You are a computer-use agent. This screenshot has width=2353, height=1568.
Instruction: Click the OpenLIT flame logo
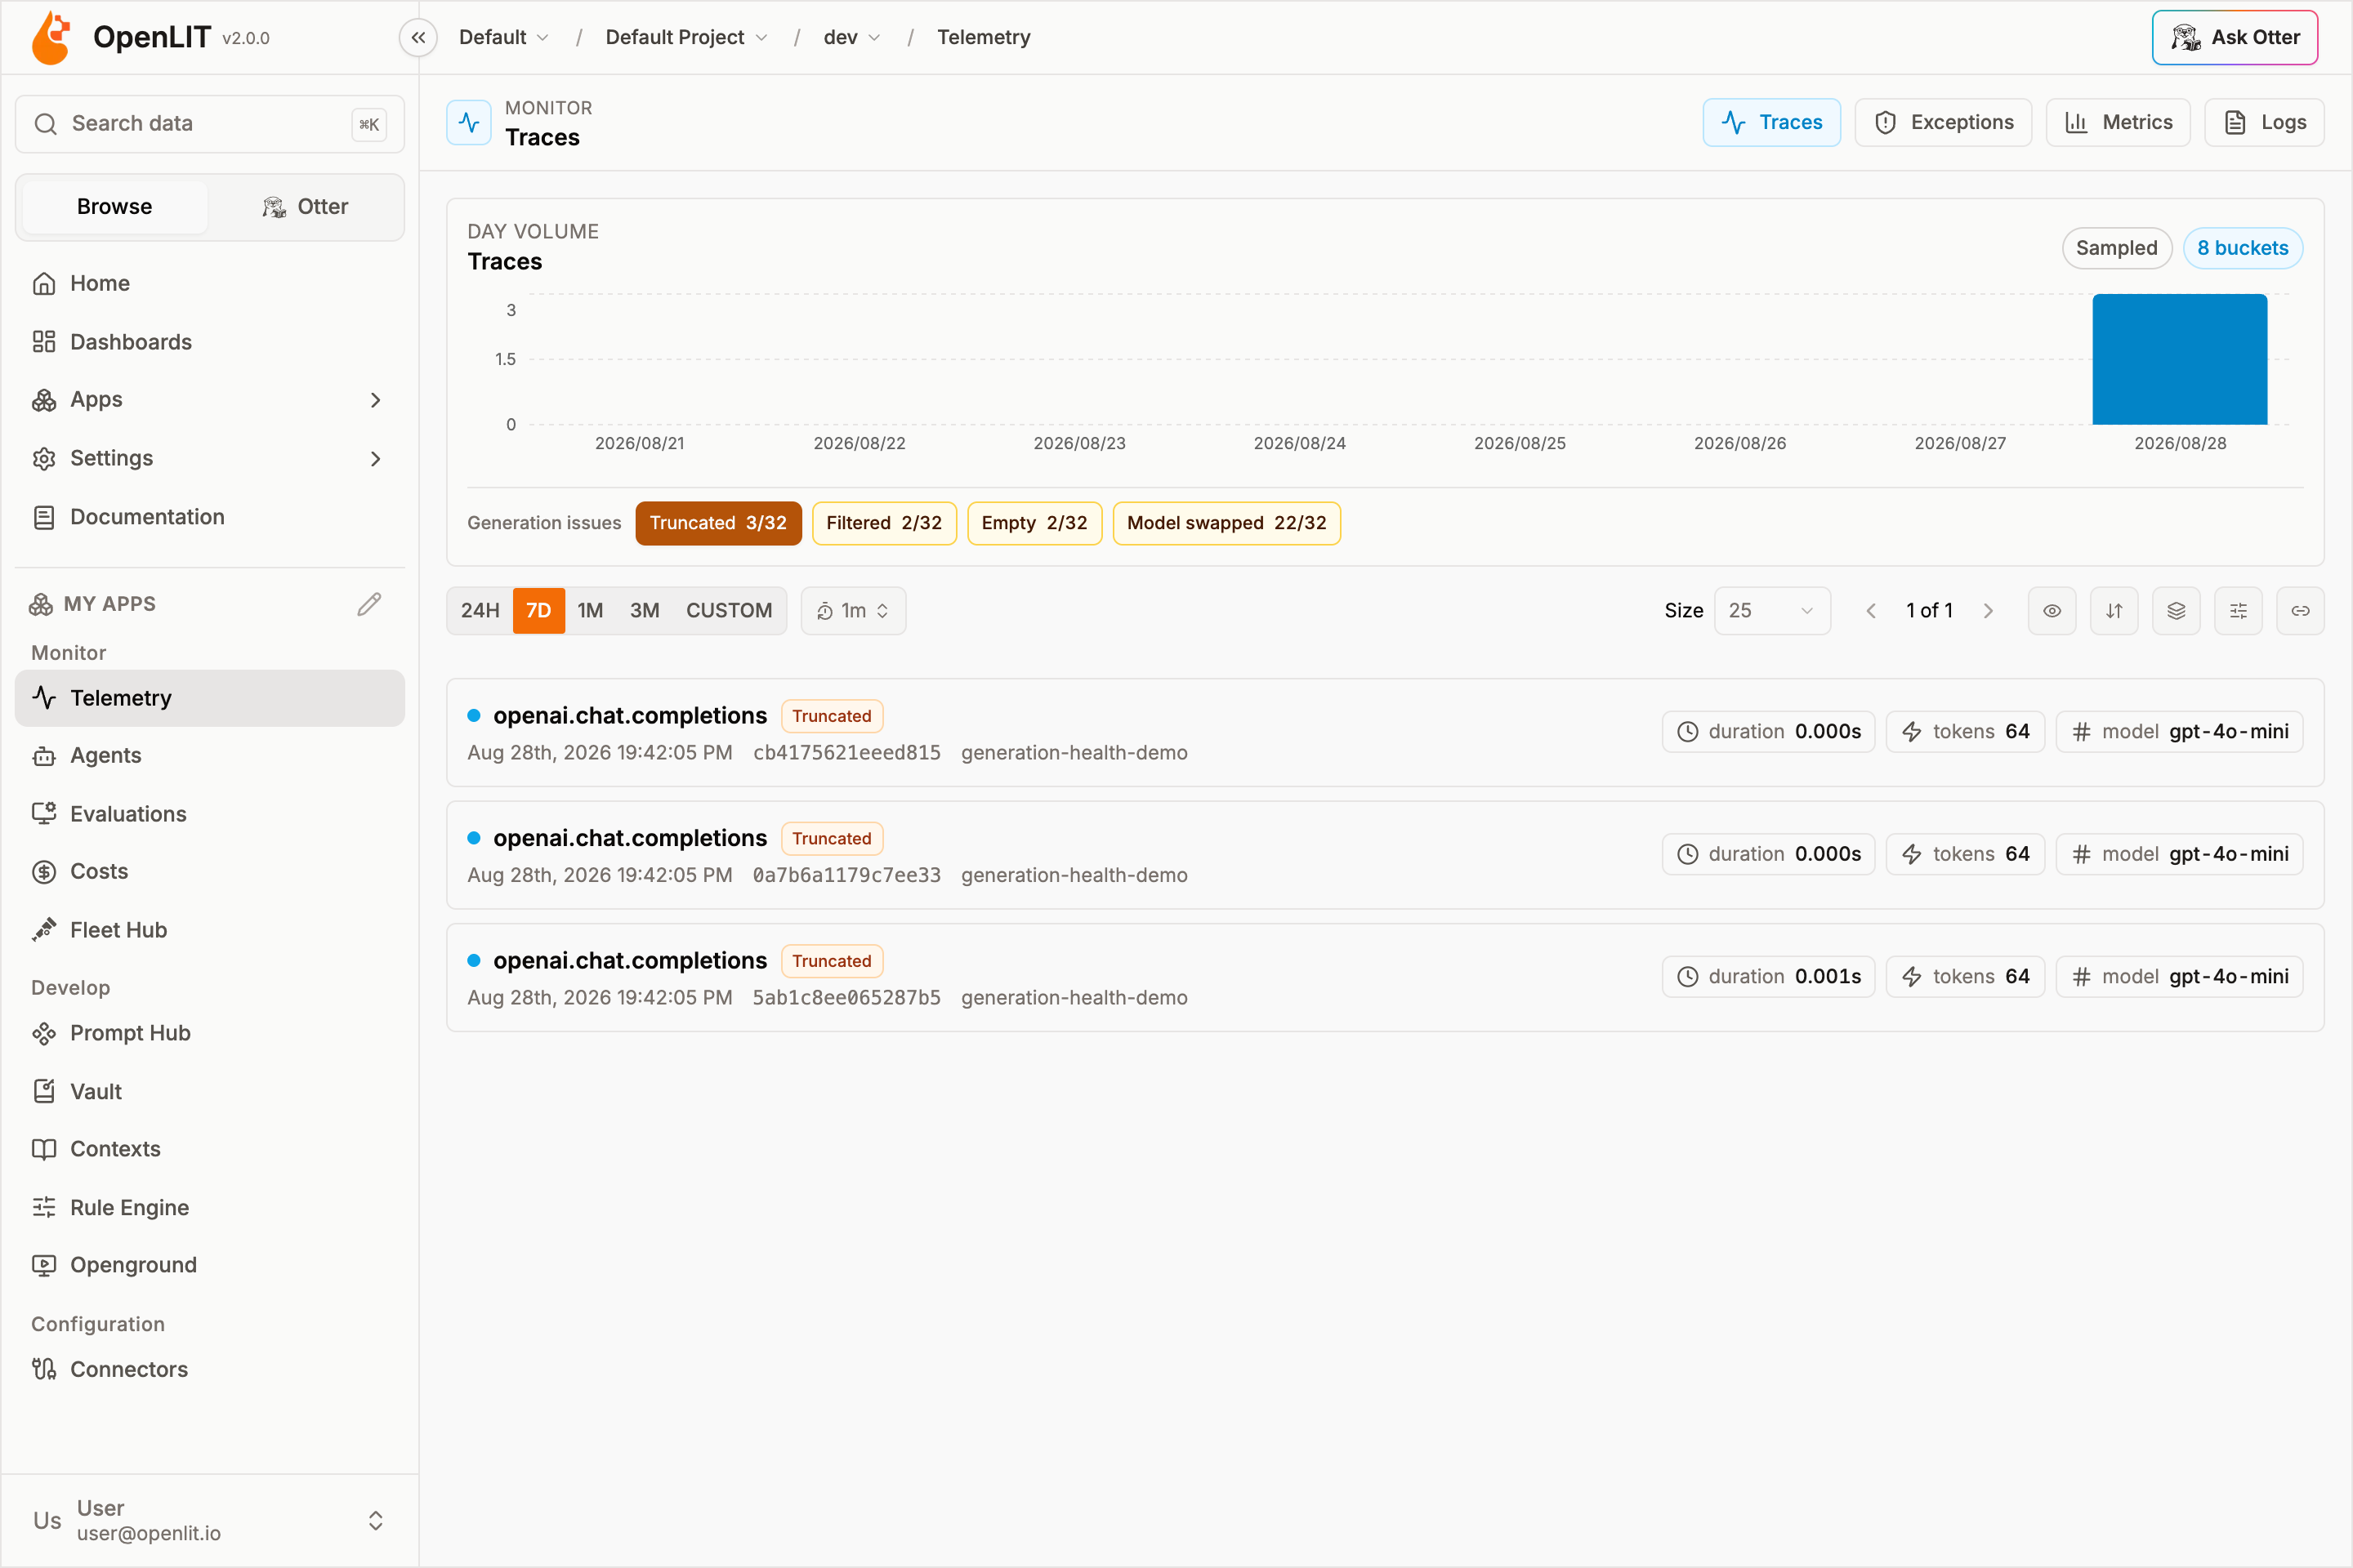point(51,38)
